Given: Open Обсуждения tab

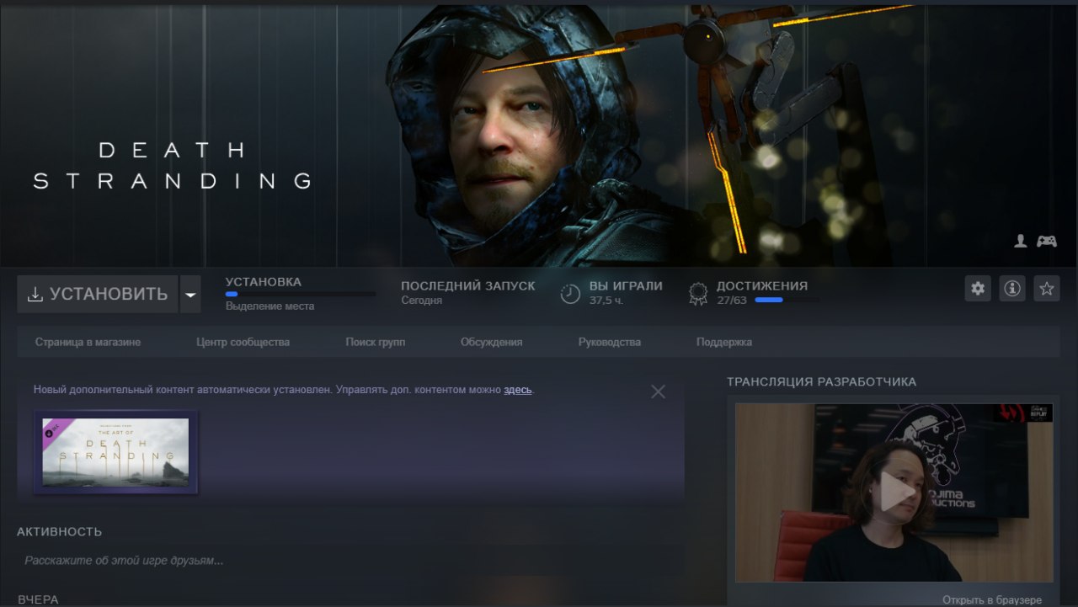Looking at the screenshot, I should (491, 342).
